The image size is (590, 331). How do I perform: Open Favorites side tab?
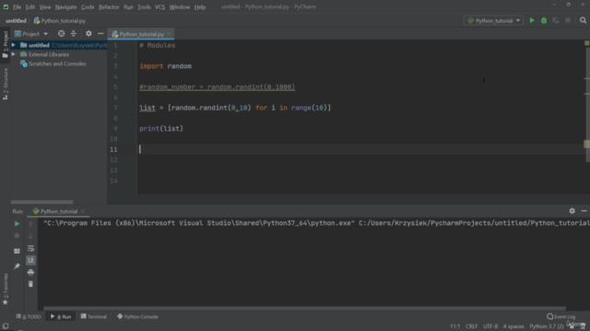click(x=6, y=289)
